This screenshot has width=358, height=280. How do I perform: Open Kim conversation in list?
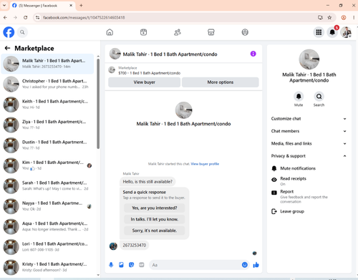pos(47,165)
